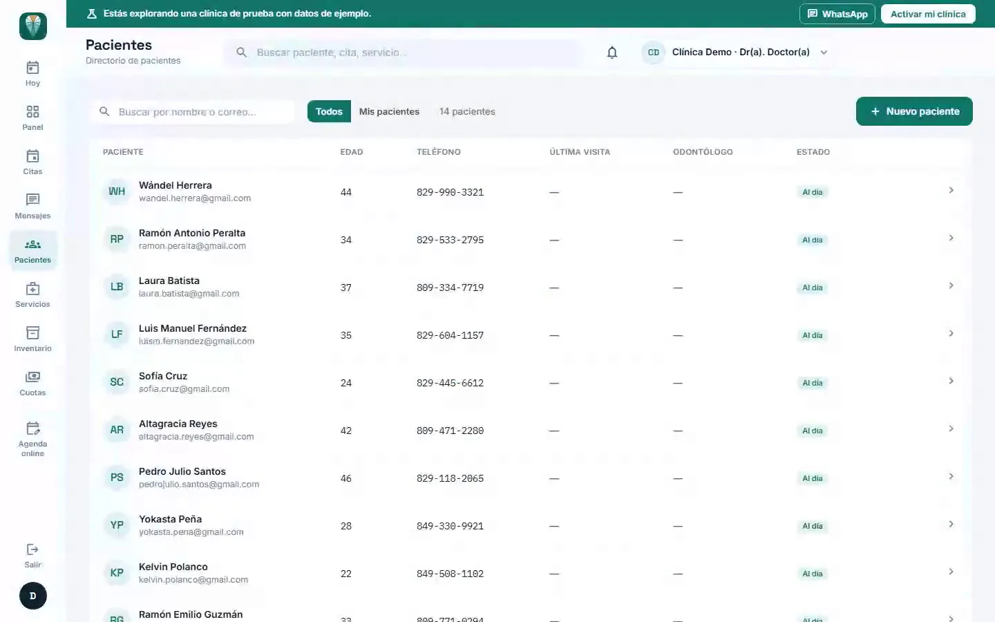Click the D user avatar at bottom
The image size is (995, 622).
pyautogui.click(x=32, y=596)
